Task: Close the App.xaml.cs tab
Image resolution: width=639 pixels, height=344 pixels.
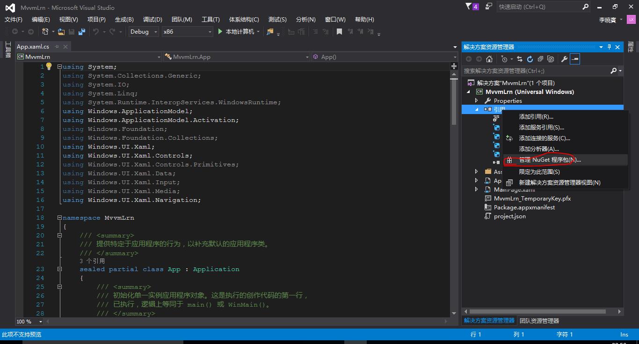Action: 65,46
